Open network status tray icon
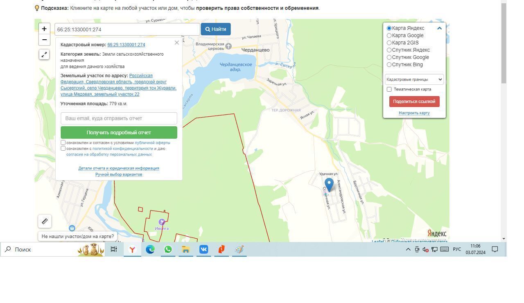Image resolution: width=524 pixels, height=303 pixels. pyautogui.click(x=434, y=249)
